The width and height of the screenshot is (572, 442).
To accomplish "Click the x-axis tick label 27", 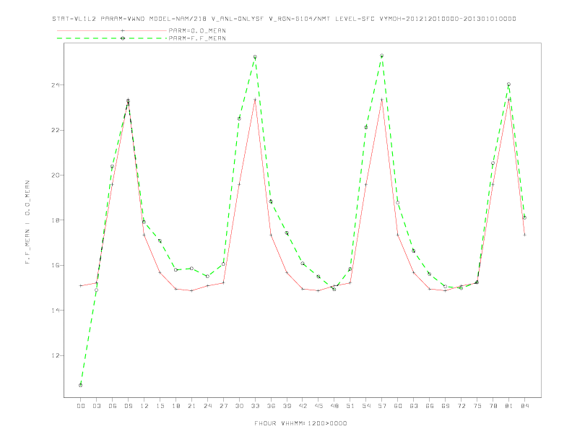I will click(223, 406).
